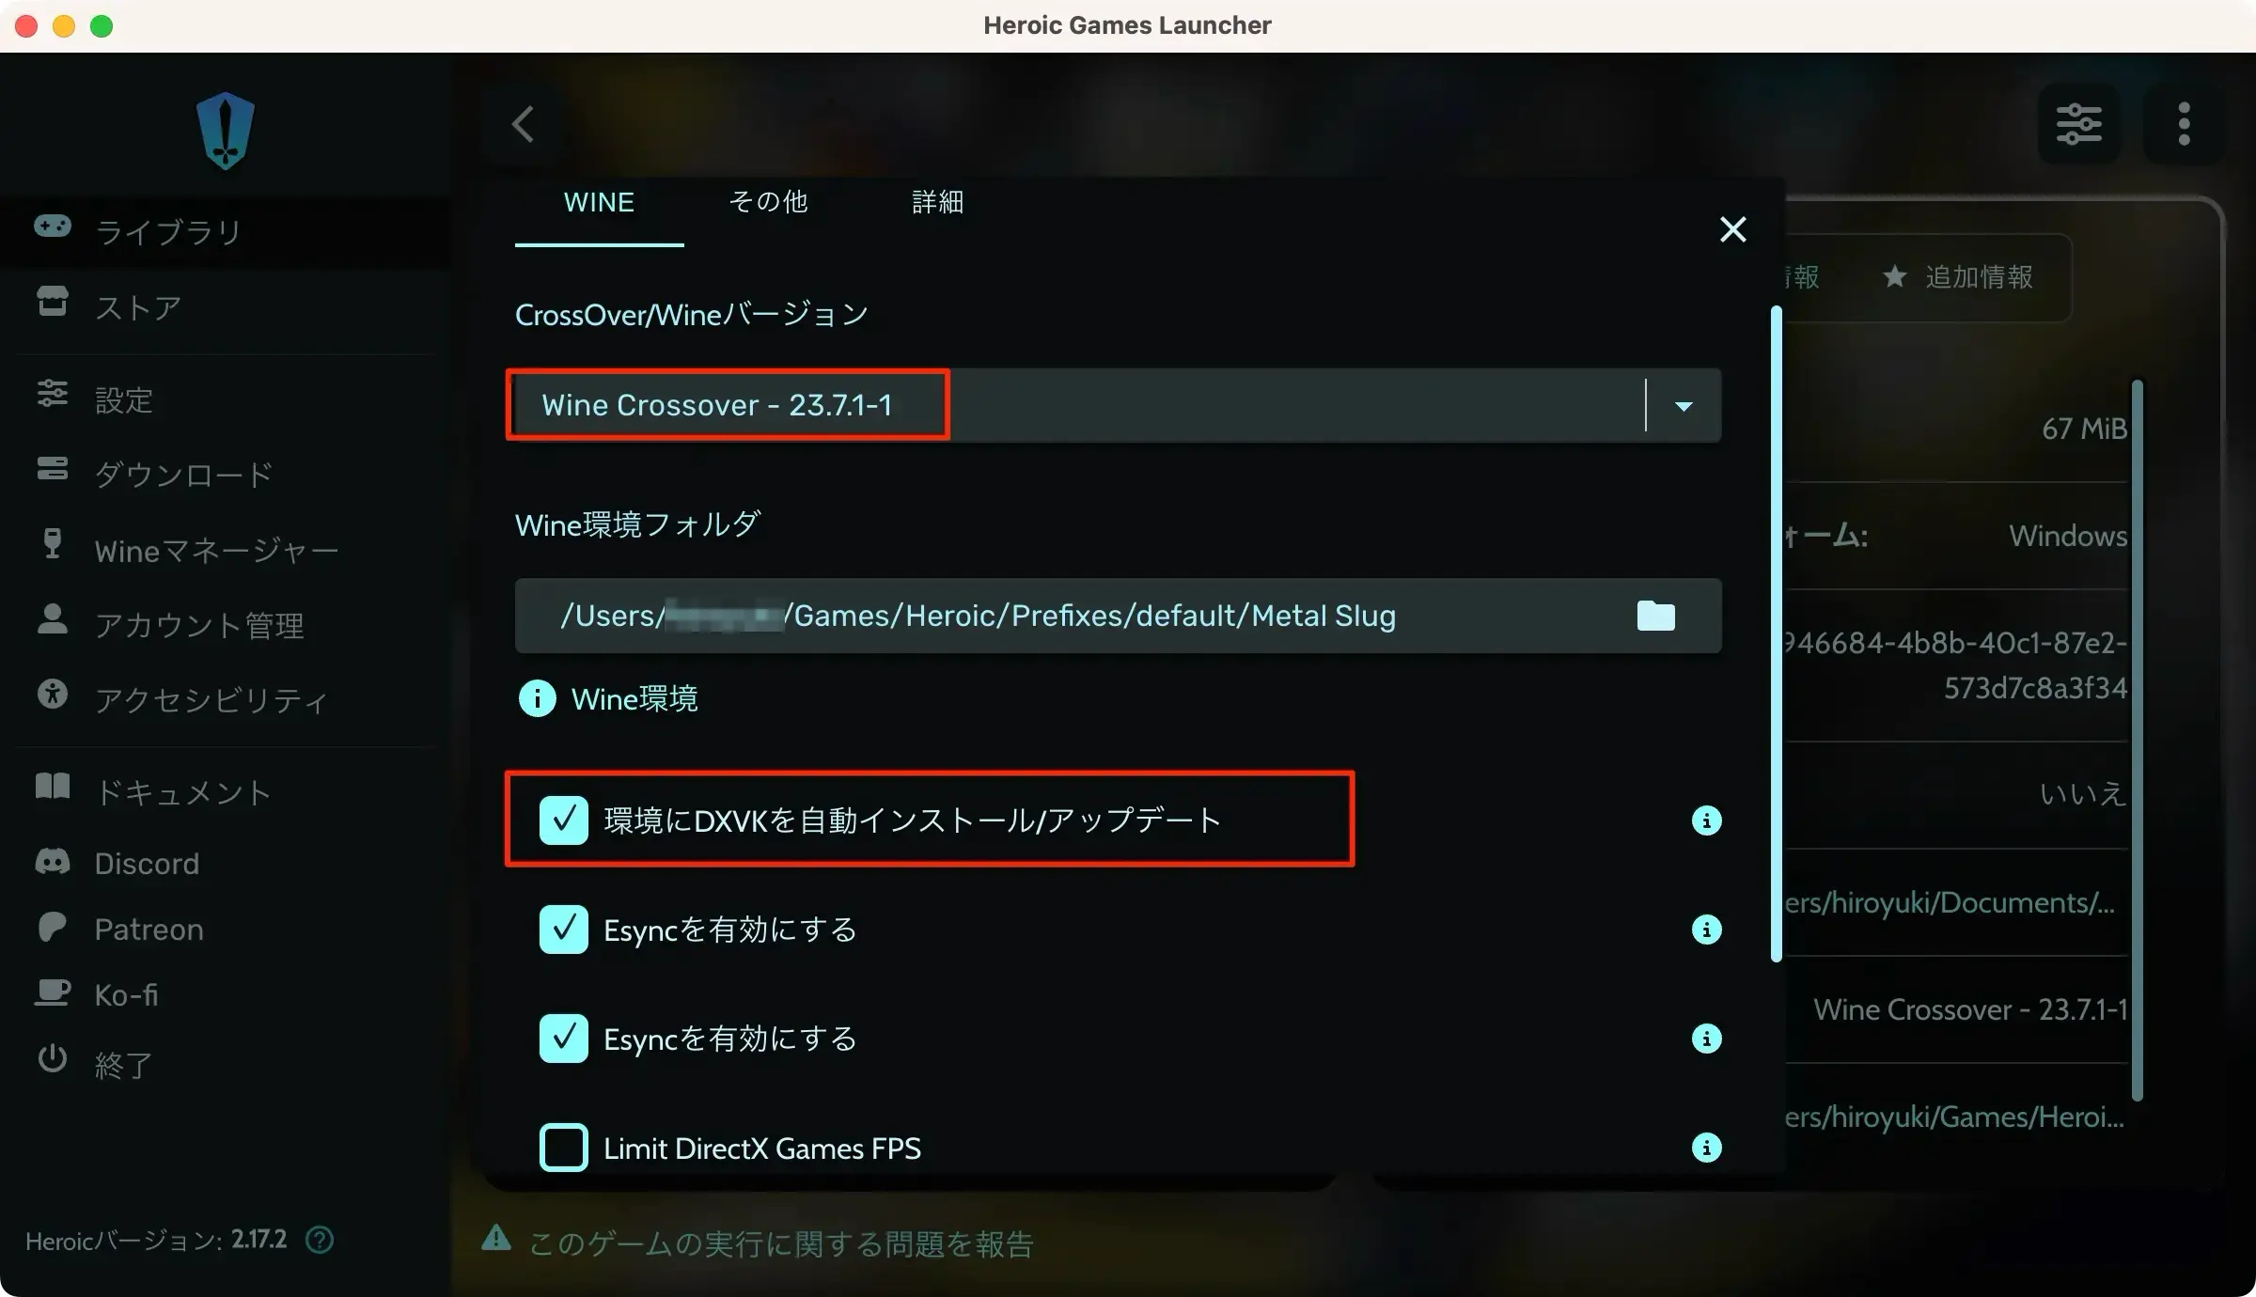Click the いいえ value in info panel
This screenshot has width=2256, height=1297.
[2083, 793]
